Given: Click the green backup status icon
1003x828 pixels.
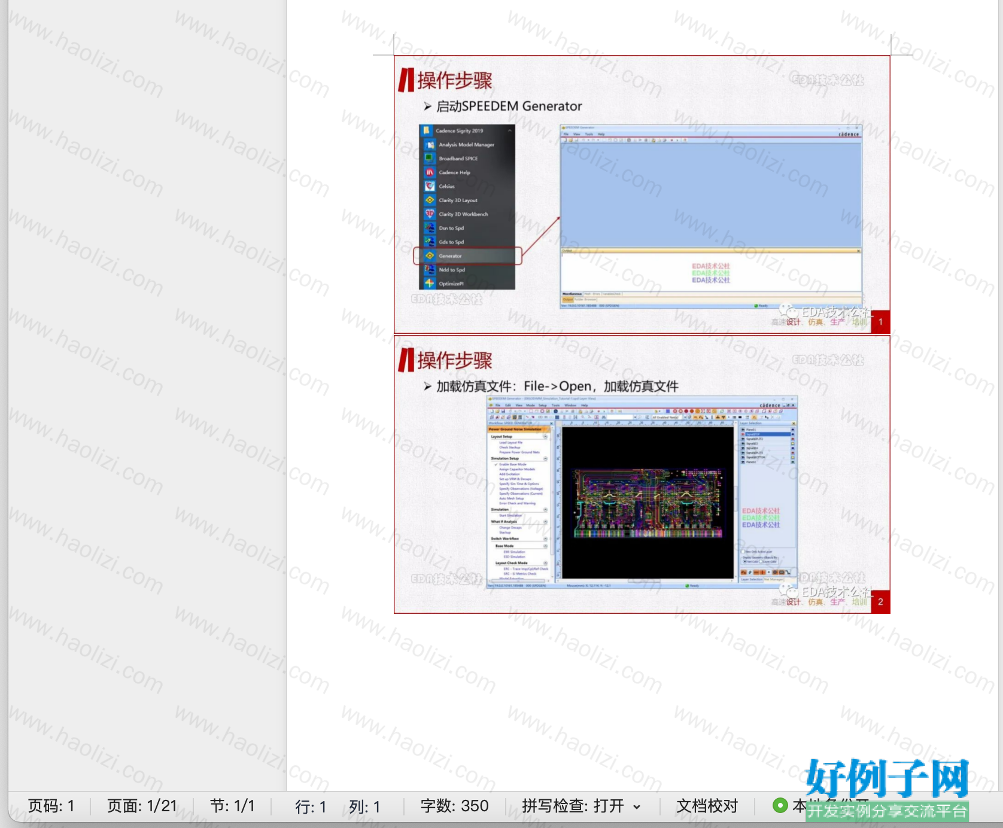Looking at the screenshot, I should [x=780, y=805].
